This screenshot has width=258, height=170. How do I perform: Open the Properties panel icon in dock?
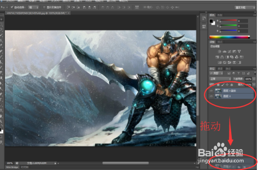pyautogui.click(x=204, y=26)
